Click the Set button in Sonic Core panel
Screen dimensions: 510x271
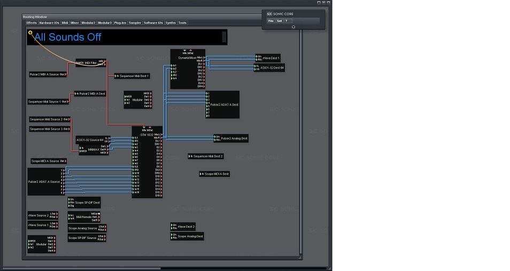coord(279,21)
